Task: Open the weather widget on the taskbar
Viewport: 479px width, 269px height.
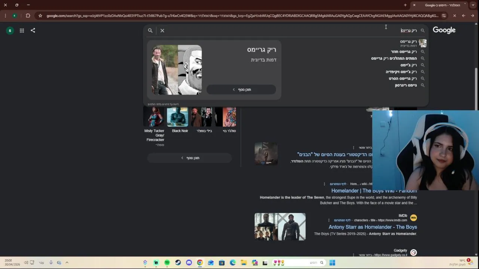Action: (462, 262)
